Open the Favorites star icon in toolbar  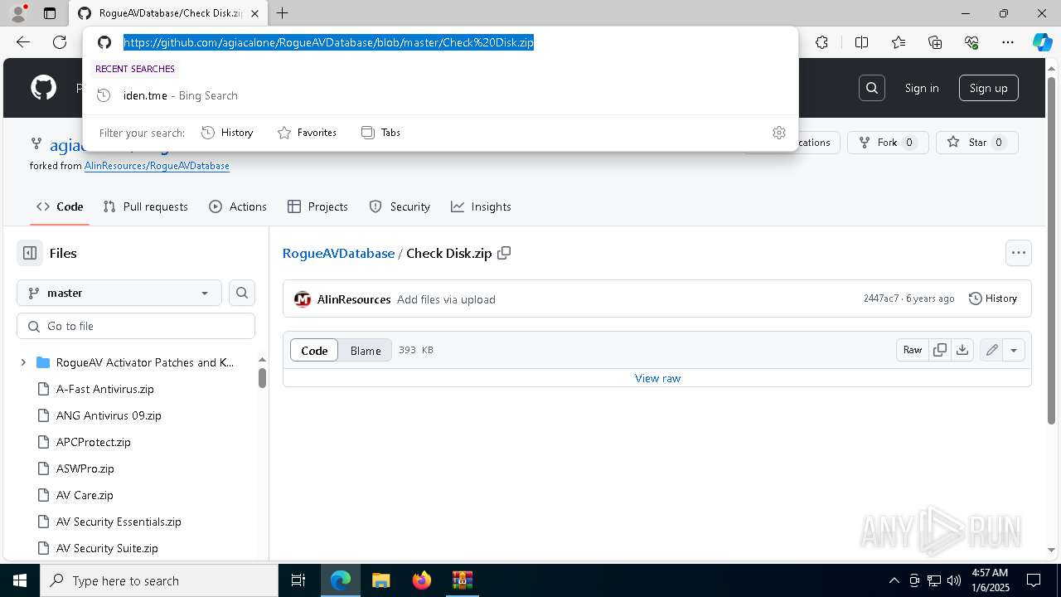pyautogui.click(x=899, y=42)
